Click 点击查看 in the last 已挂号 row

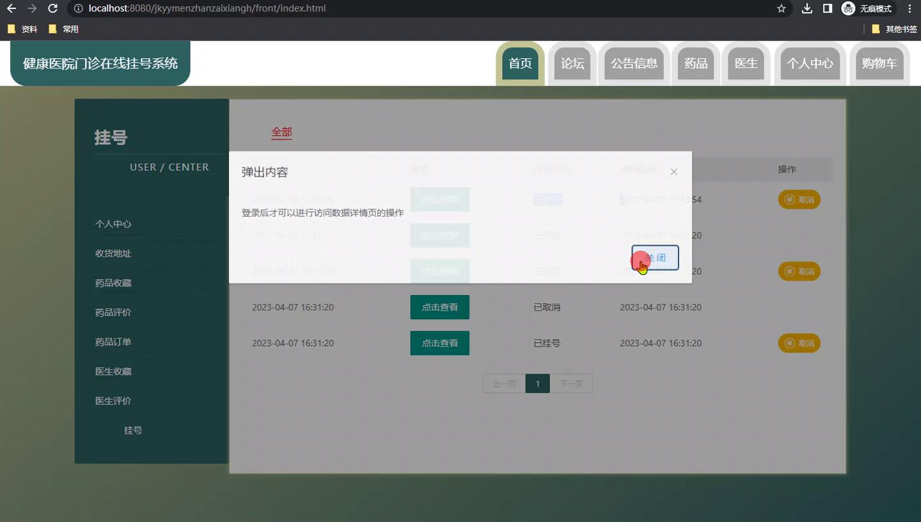coord(439,343)
